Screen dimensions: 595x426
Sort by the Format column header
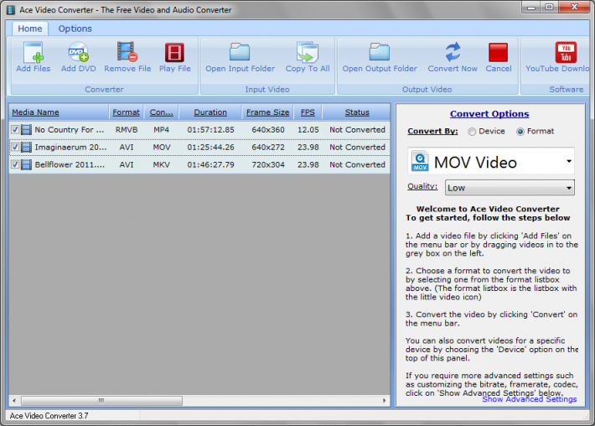click(126, 112)
